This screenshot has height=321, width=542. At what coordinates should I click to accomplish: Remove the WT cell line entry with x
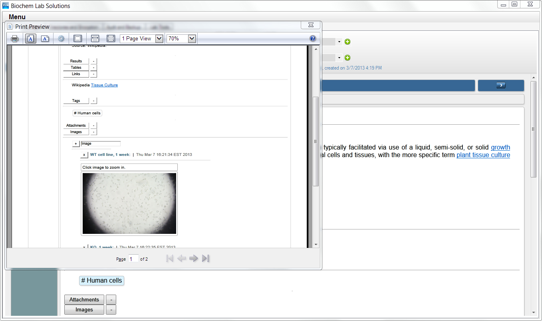(84, 155)
